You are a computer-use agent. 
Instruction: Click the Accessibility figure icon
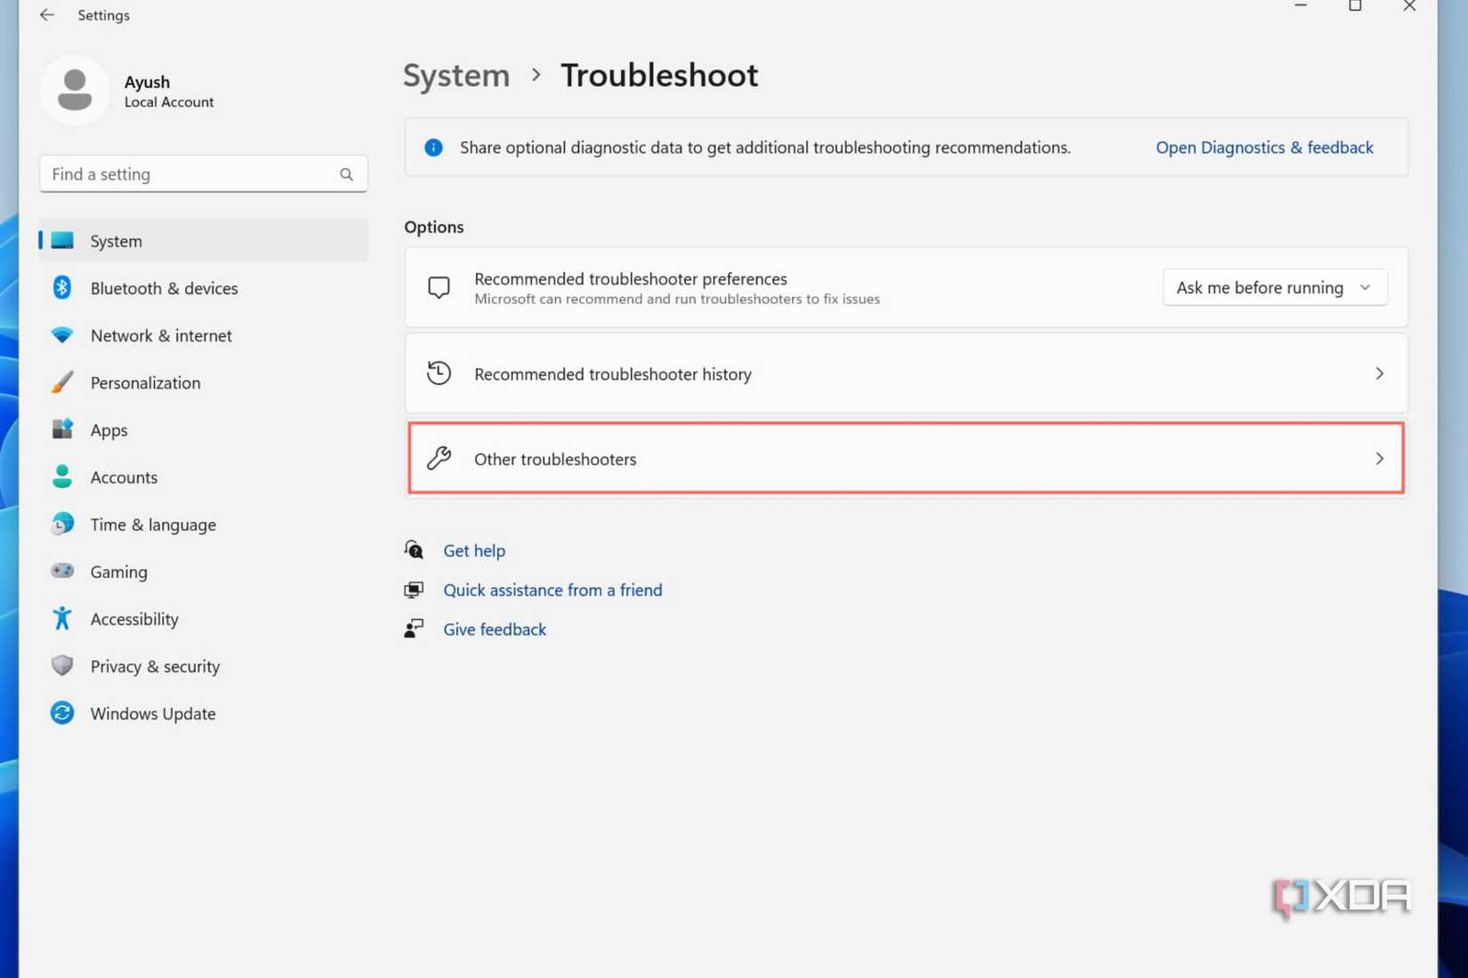point(62,618)
